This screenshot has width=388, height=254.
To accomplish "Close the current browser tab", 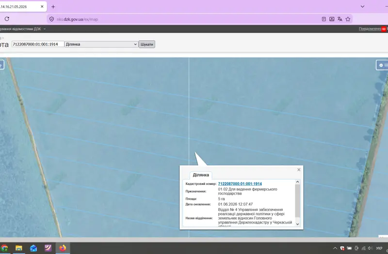I will tap(42, 7).
